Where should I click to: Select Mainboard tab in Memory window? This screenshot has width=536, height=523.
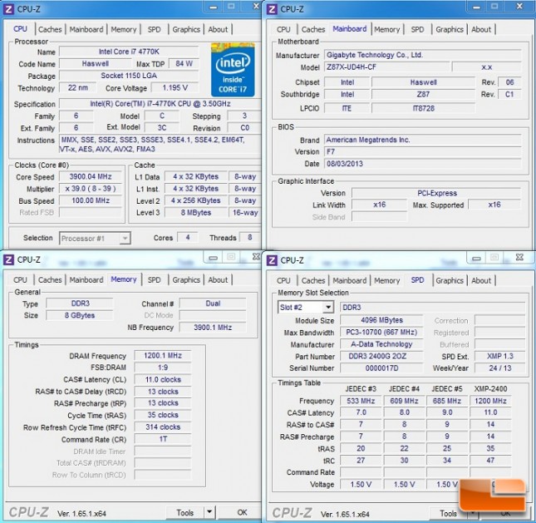(x=86, y=280)
